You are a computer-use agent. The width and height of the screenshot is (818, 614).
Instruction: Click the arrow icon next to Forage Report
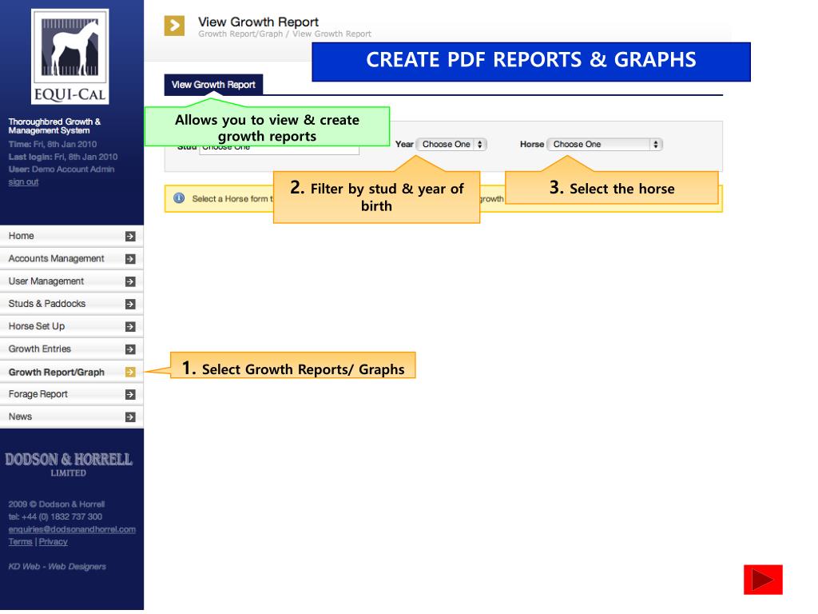[x=130, y=395]
